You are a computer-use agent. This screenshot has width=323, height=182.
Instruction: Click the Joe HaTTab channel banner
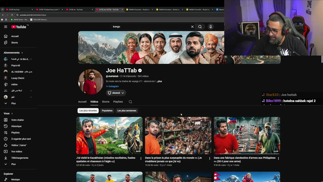(151, 48)
